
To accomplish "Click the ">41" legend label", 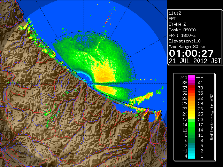I will (x=184, y=77).
